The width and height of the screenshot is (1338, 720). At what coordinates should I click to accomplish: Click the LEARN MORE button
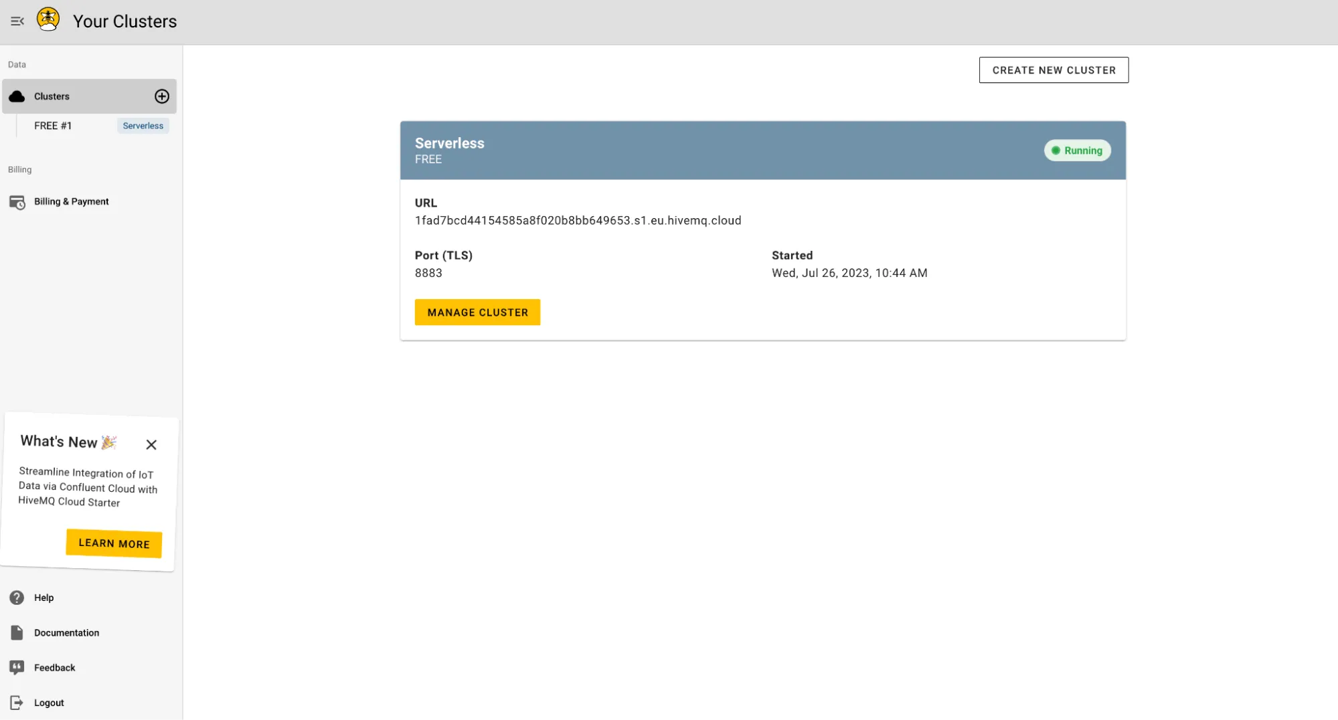point(114,543)
